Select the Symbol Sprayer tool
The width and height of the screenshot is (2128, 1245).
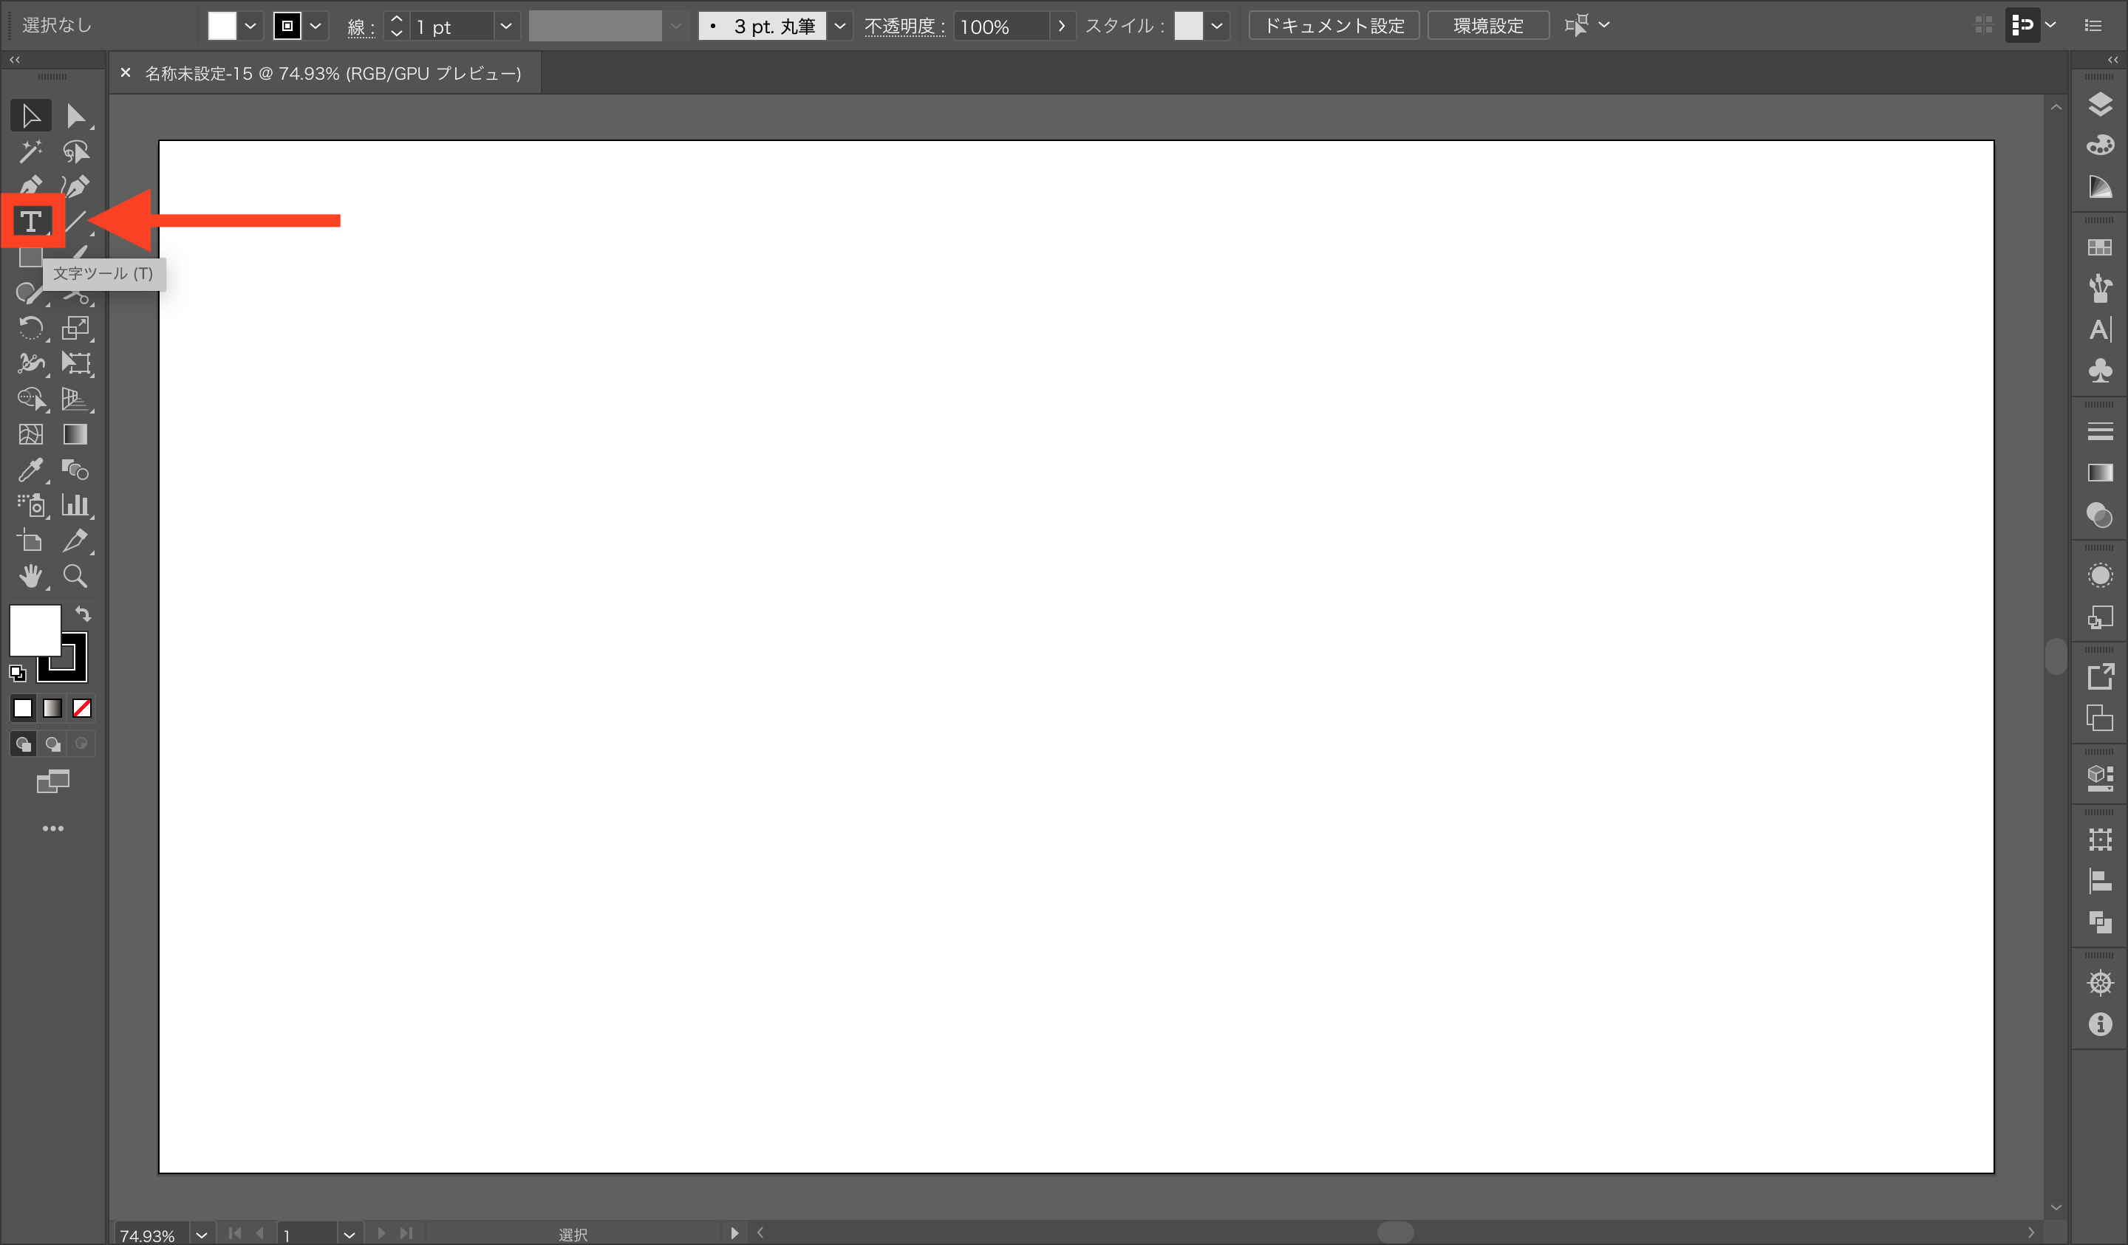(30, 505)
